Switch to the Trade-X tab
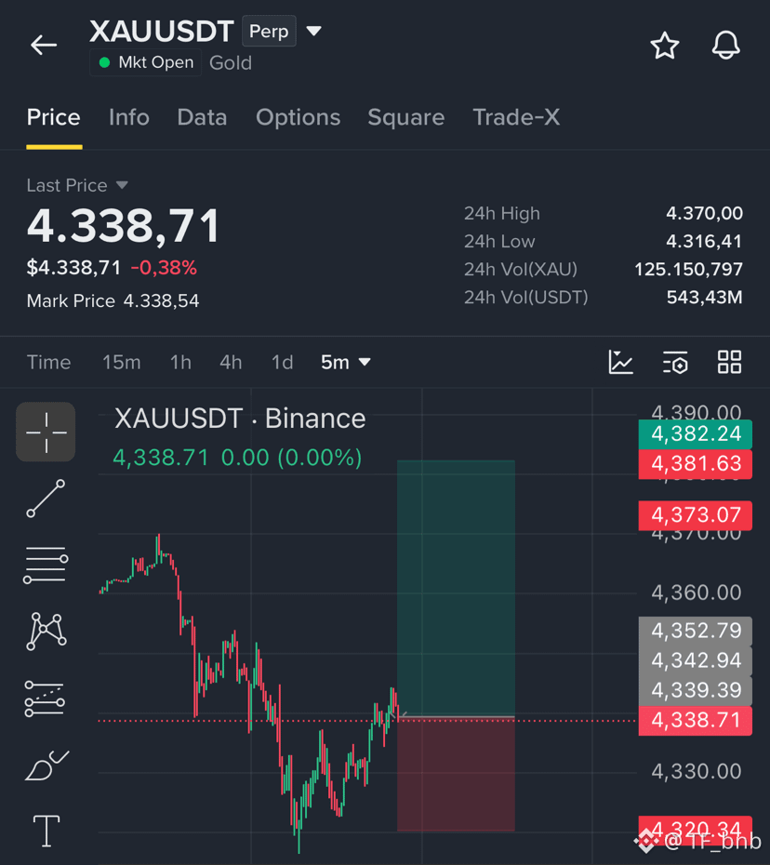The width and height of the screenshot is (770, 865). [x=516, y=117]
